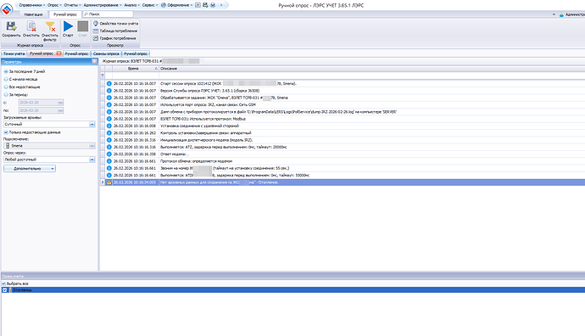Viewport: 585px width, 336px height.
Task: Click the quick access print icon
Action: pyautogui.click(x=213, y=5)
